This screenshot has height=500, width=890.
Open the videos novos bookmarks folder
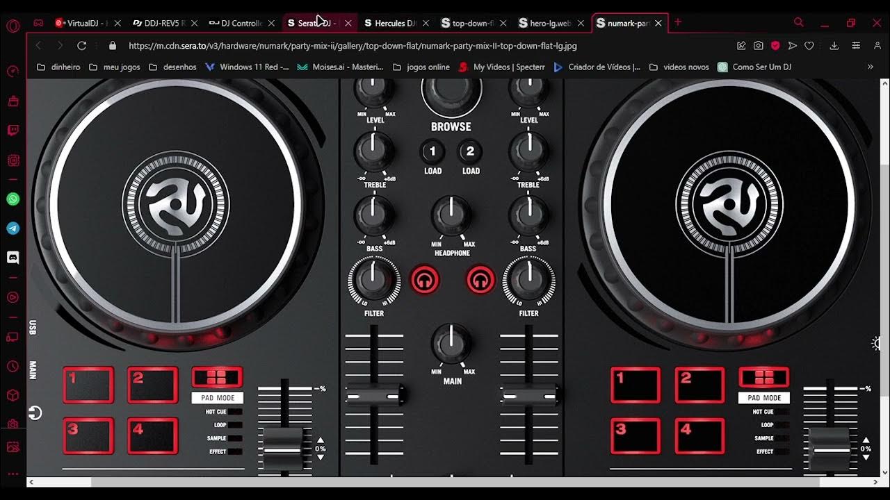(679, 67)
